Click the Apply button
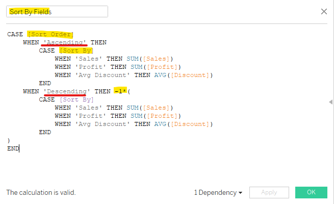The image size is (334, 204). (x=269, y=192)
